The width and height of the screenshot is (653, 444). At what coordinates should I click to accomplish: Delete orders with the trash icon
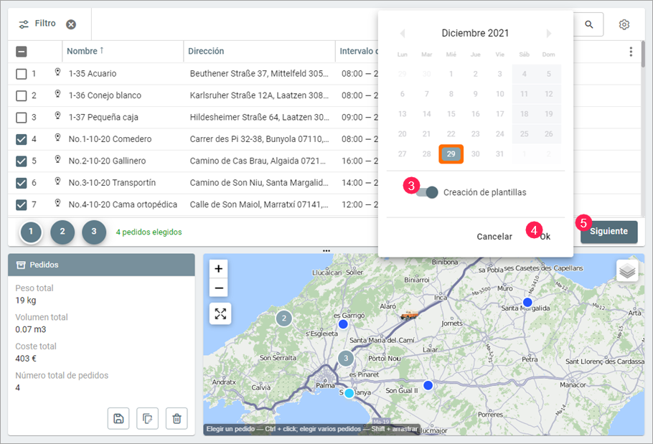pos(177,418)
